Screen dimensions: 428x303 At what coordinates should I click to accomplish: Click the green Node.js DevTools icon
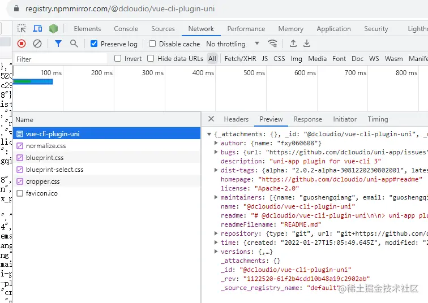tap(53, 28)
